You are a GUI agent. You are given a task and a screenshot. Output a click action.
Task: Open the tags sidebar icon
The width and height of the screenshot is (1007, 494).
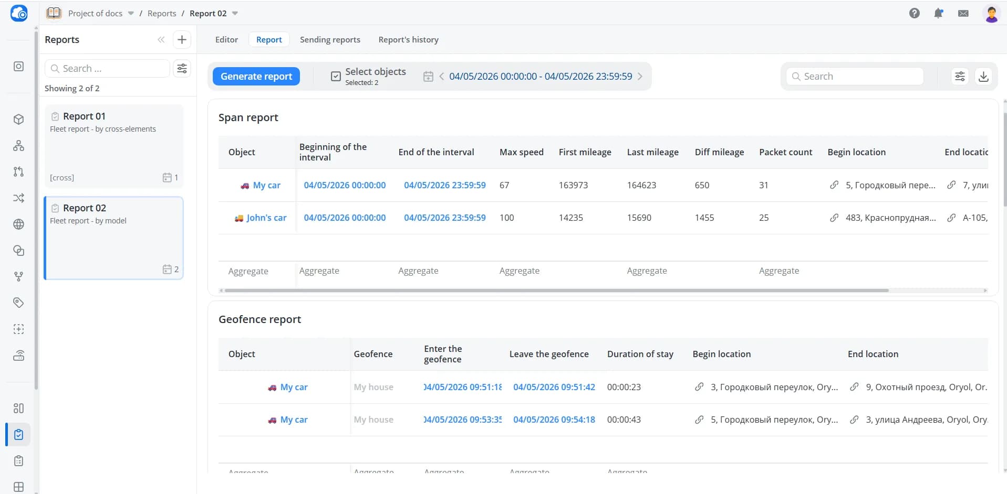[x=18, y=303]
